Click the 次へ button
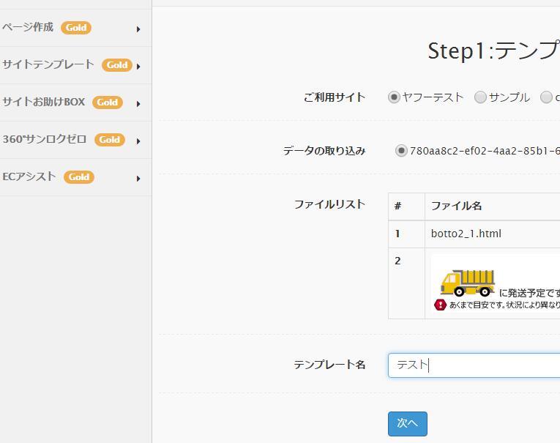 click(408, 424)
